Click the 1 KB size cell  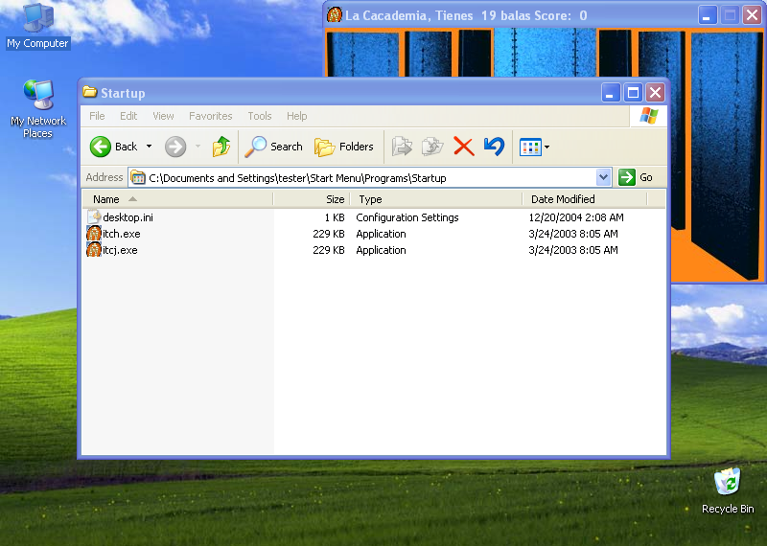(x=335, y=217)
